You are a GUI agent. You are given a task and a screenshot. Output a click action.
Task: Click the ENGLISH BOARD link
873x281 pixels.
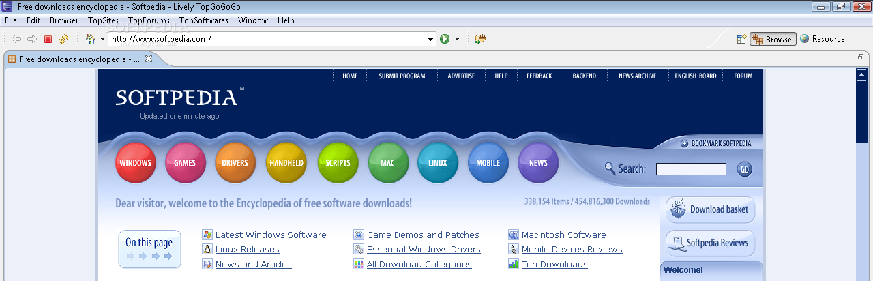pyautogui.click(x=696, y=76)
